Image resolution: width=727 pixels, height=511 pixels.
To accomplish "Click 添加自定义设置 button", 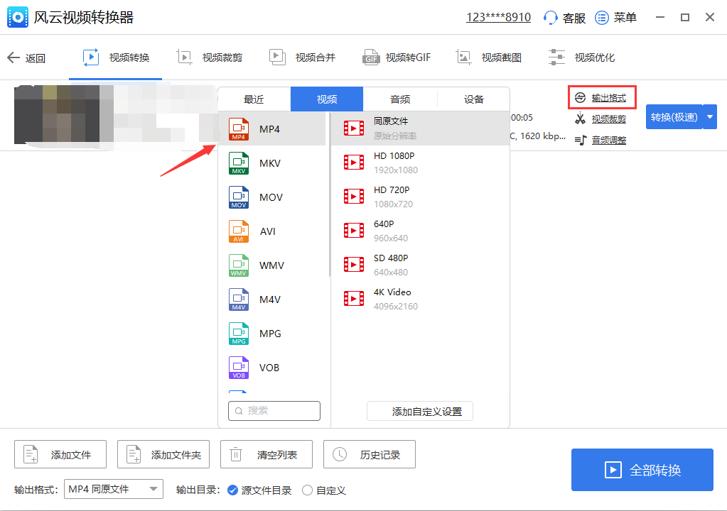I will (x=419, y=411).
